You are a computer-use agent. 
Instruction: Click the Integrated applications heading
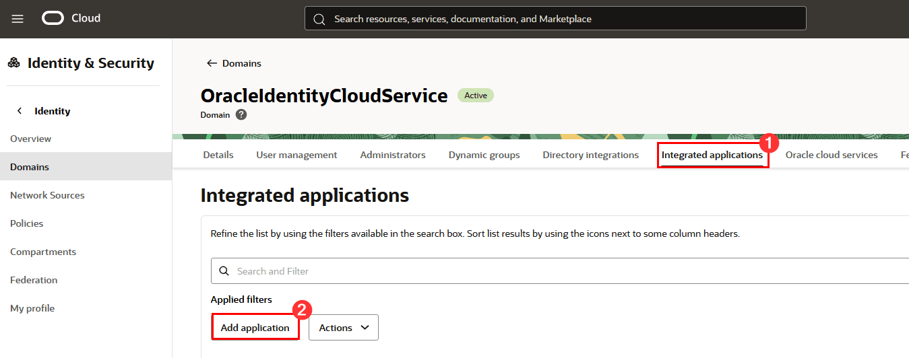click(305, 196)
